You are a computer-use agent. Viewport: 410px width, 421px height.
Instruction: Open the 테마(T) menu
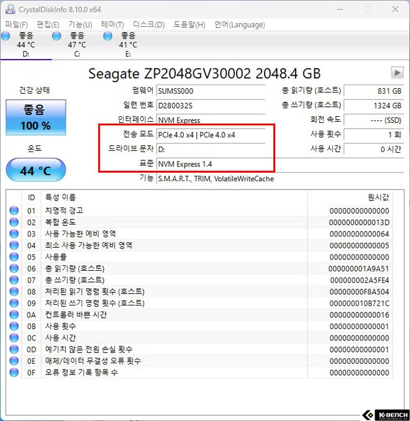(112, 25)
